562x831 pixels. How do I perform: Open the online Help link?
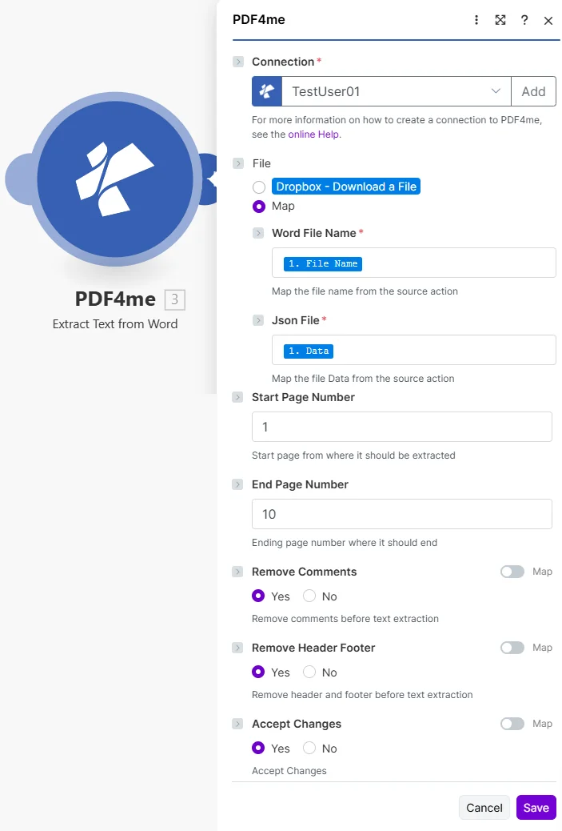pos(314,134)
